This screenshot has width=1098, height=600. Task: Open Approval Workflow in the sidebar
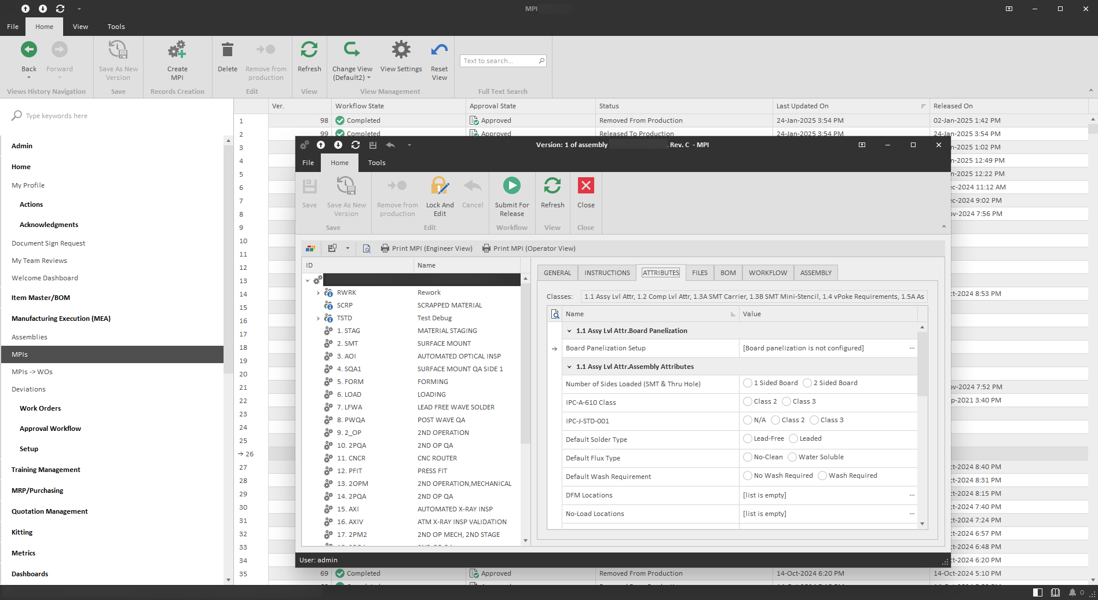pyautogui.click(x=50, y=429)
